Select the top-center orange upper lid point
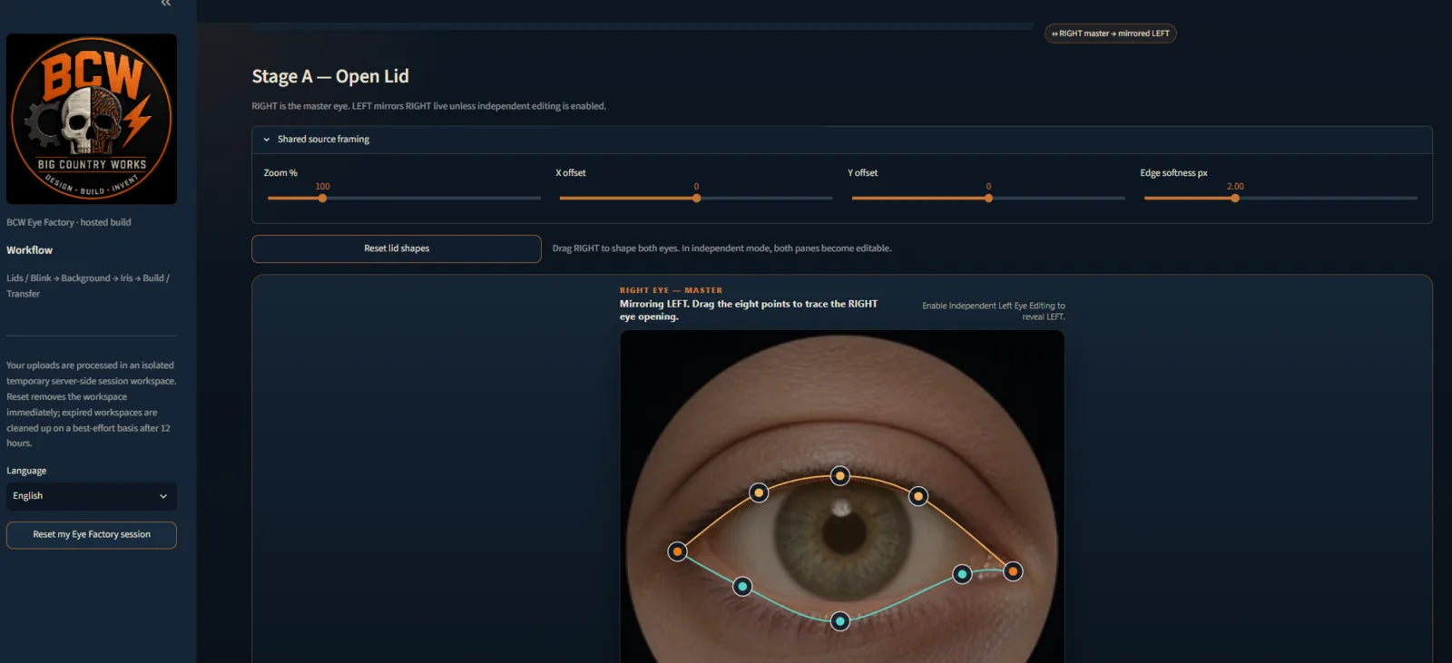 coord(840,476)
